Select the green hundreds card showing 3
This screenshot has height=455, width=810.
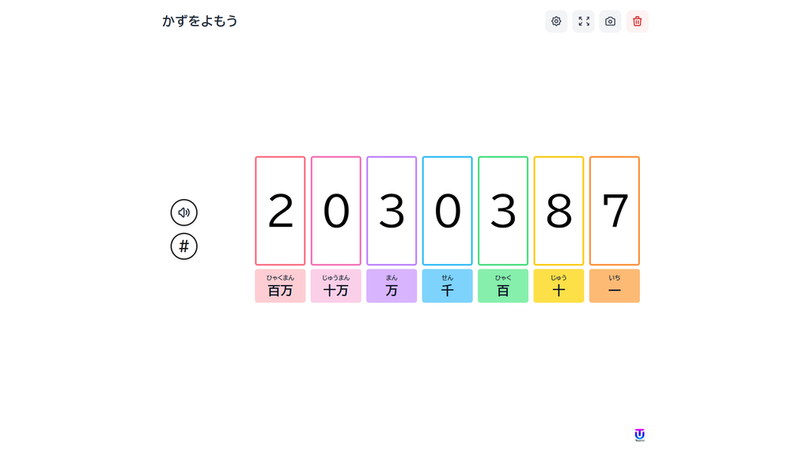pyautogui.click(x=503, y=211)
